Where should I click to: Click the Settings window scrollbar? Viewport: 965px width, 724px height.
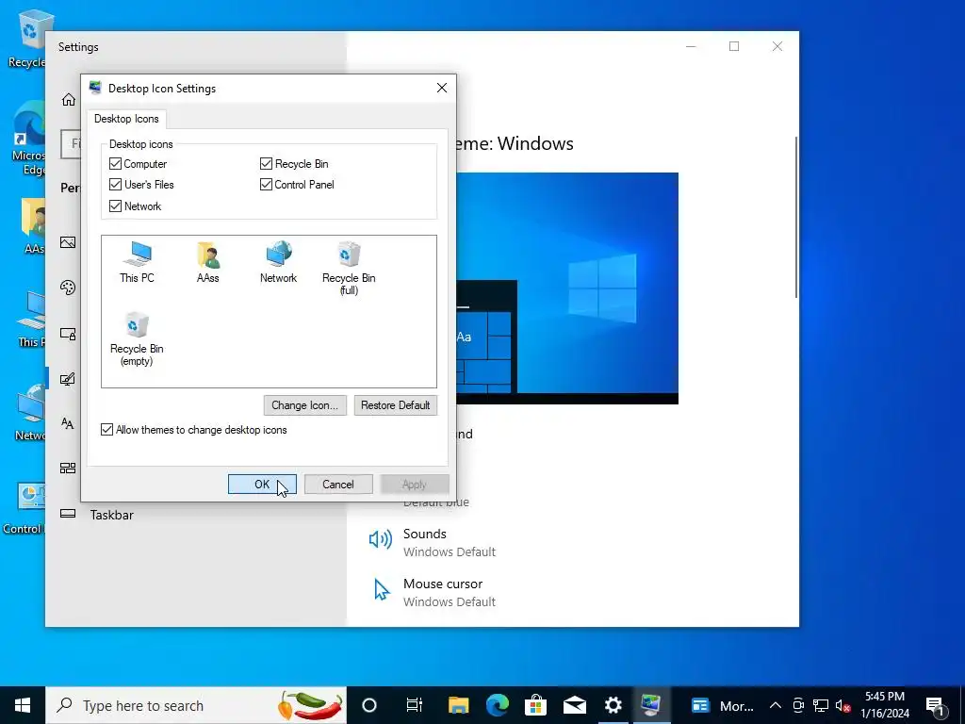pos(796,218)
